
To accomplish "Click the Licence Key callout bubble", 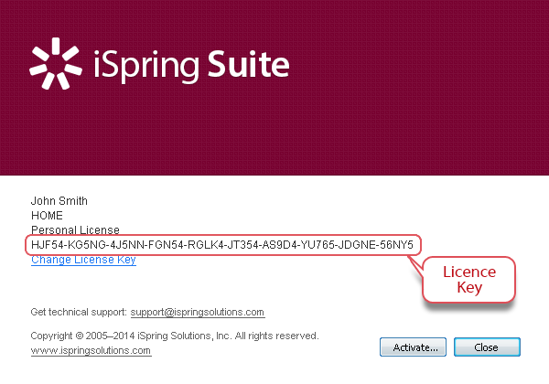I will [x=469, y=280].
